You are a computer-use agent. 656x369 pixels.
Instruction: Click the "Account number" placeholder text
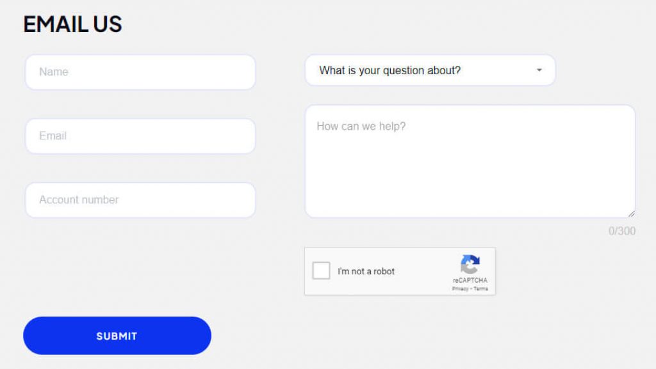click(79, 200)
